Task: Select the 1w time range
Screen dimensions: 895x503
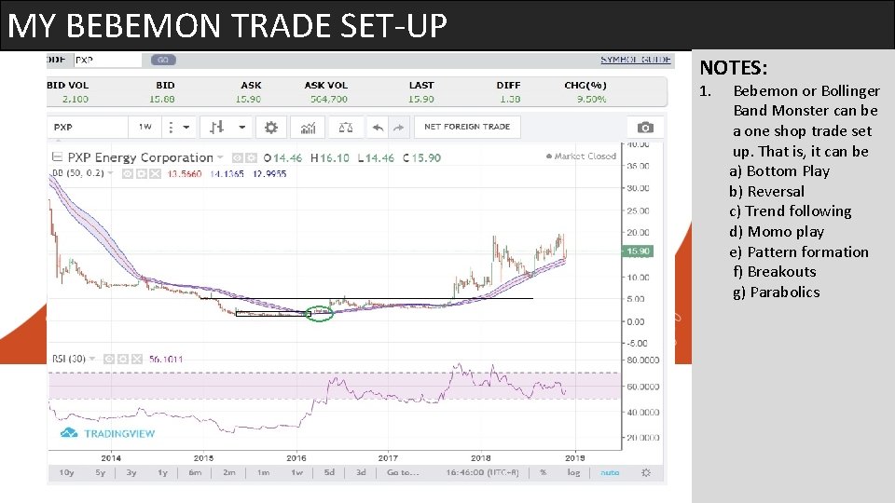Action: tap(296, 473)
